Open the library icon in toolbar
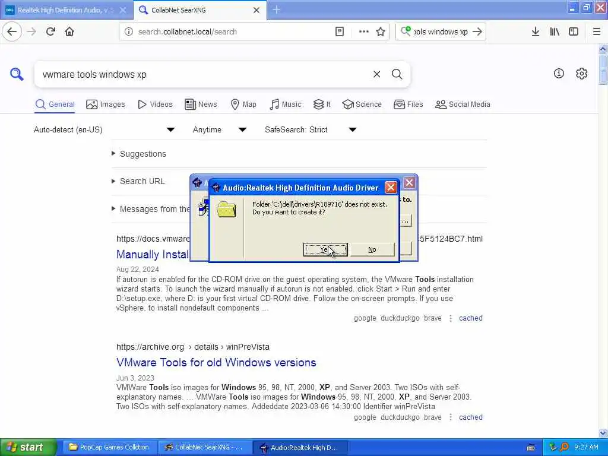 tap(555, 32)
